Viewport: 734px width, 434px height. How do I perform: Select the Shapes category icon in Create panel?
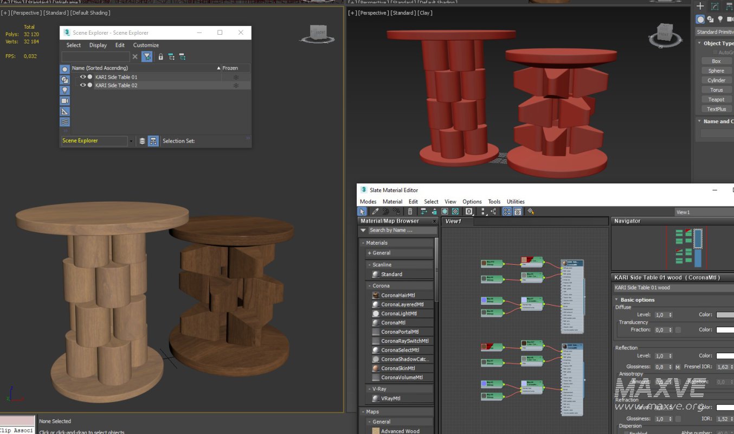pyautogui.click(x=710, y=19)
